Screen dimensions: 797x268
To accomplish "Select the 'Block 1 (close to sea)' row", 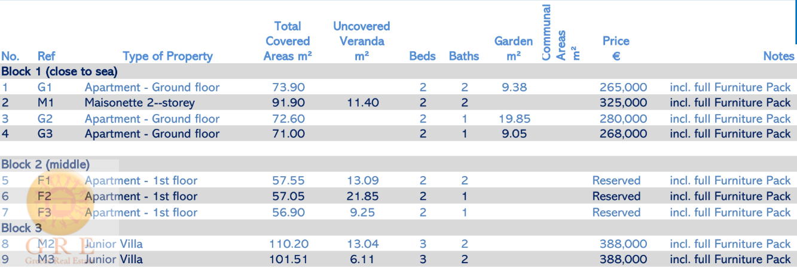I will point(59,72).
